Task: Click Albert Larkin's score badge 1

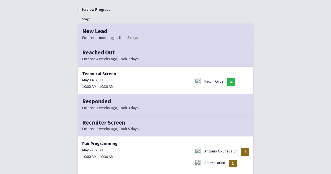Action: pyautogui.click(x=233, y=164)
